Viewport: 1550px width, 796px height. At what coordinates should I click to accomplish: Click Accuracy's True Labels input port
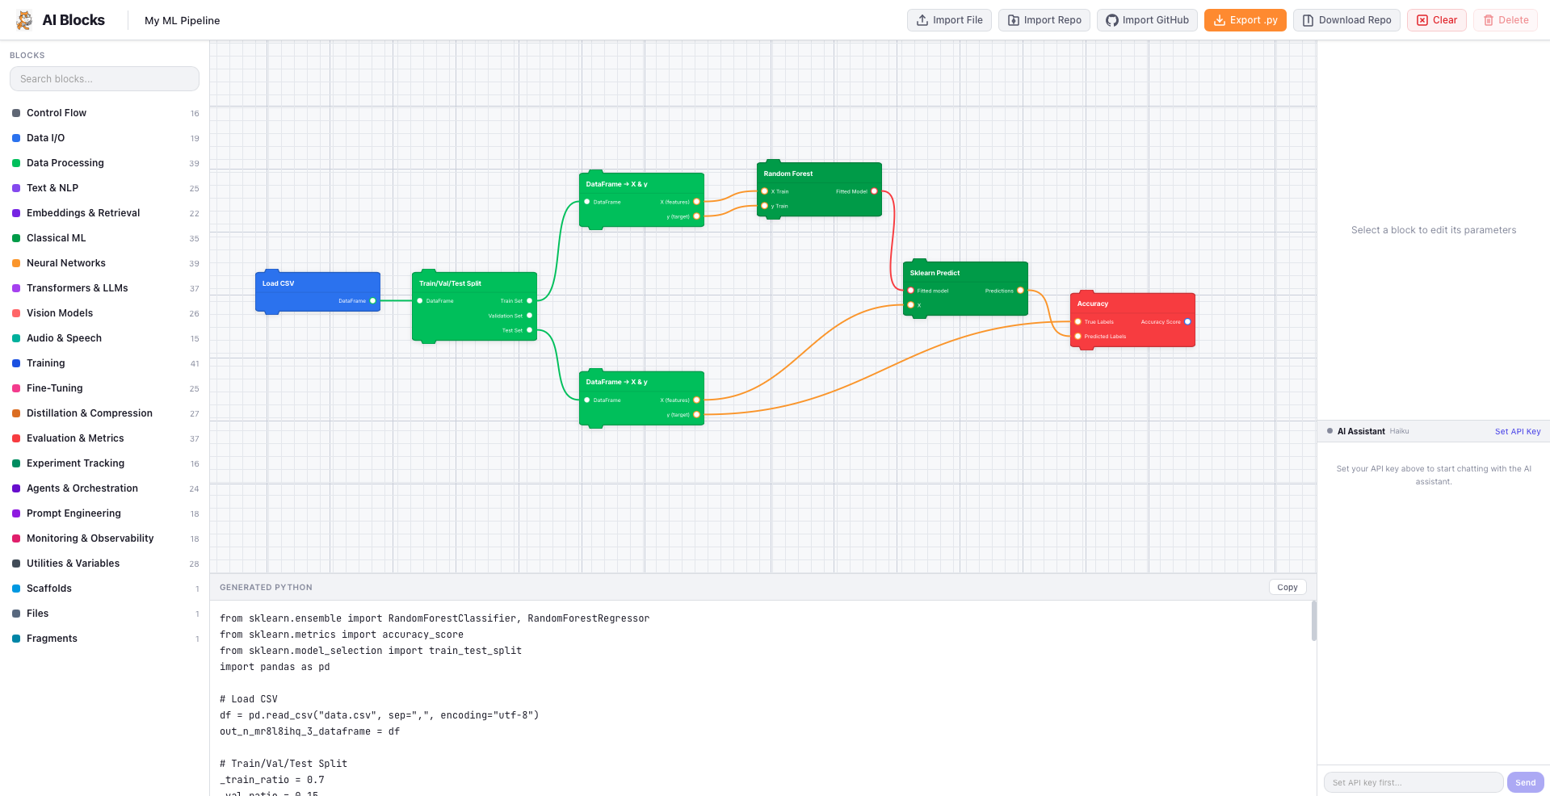[1077, 322]
